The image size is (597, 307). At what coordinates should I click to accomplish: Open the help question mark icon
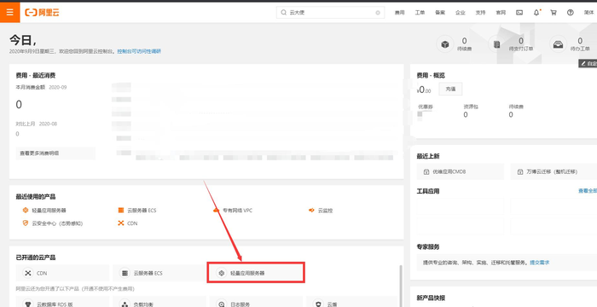point(570,13)
